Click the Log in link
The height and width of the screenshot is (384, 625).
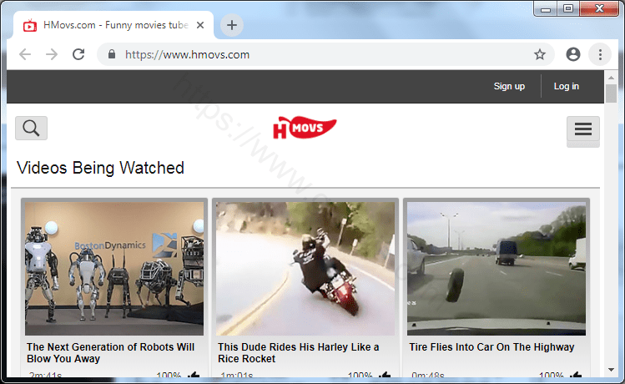(566, 86)
